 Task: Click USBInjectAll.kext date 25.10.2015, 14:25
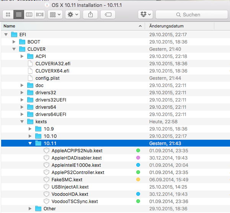coord(168,187)
